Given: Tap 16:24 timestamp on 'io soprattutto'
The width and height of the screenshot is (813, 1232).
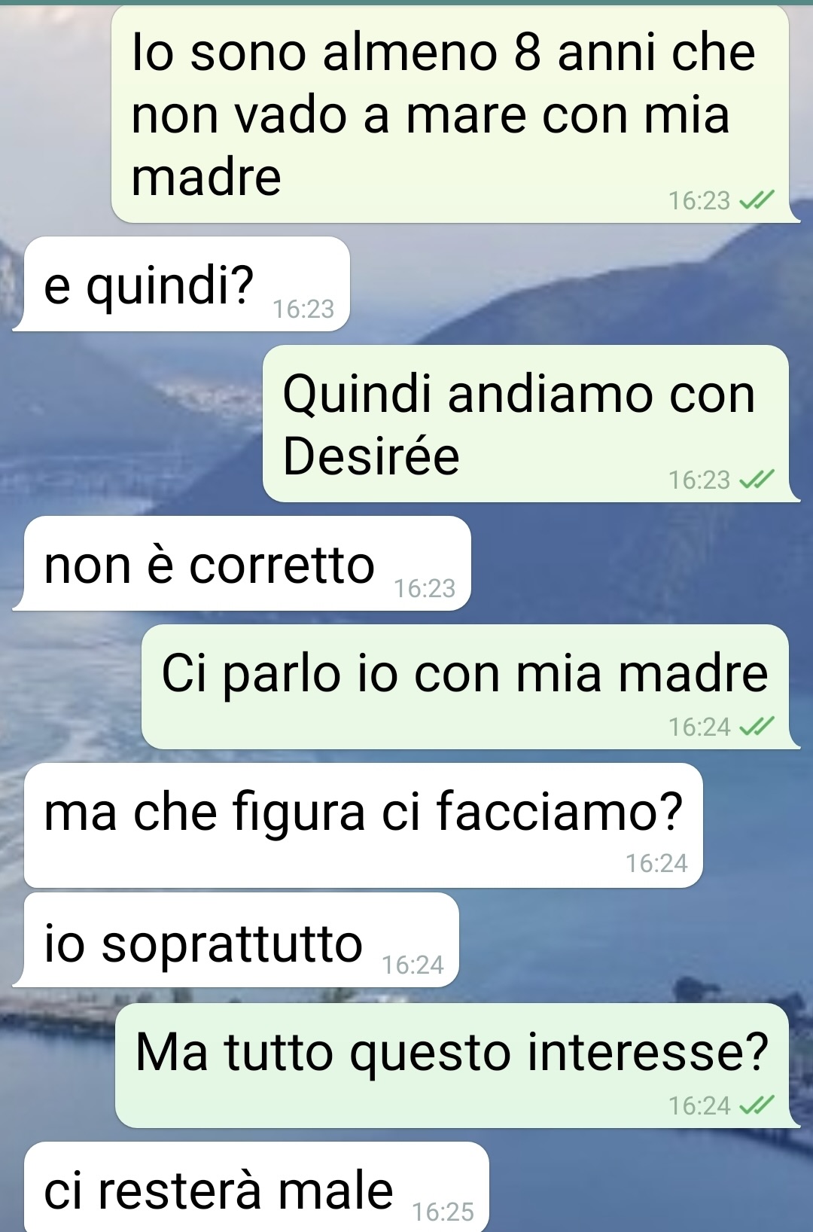Looking at the screenshot, I should [x=413, y=965].
